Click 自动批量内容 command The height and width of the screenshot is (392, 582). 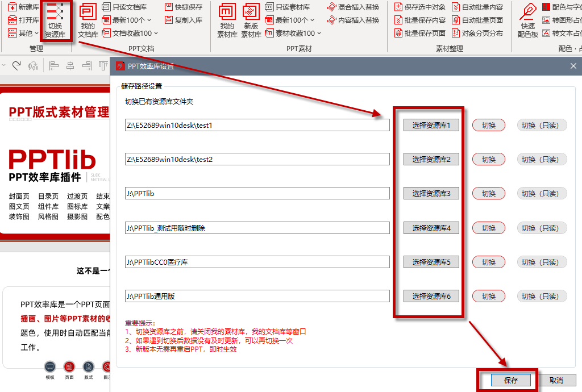click(x=477, y=7)
